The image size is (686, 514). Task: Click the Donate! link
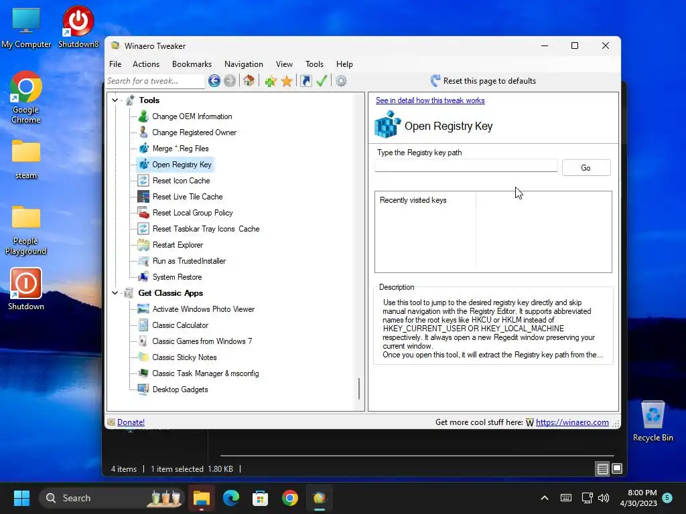pyautogui.click(x=131, y=422)
